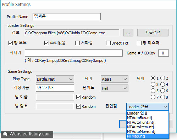Select 위치 radio button 8
The image size is (177, 140).
point(162,97)
